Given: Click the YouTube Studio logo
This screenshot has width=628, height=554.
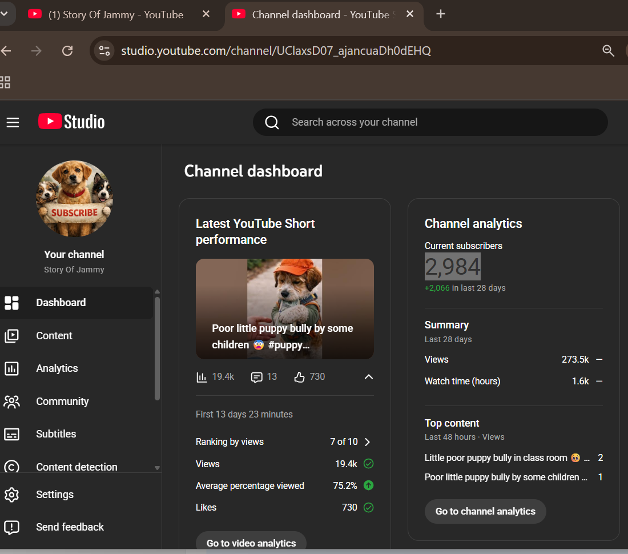Looking at the screenshot, I should click(x=71, y=122).
